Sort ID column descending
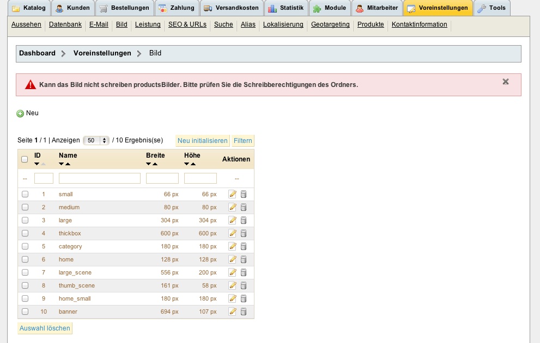The width and height of the screenshot is (540, 343). [37, 164]
